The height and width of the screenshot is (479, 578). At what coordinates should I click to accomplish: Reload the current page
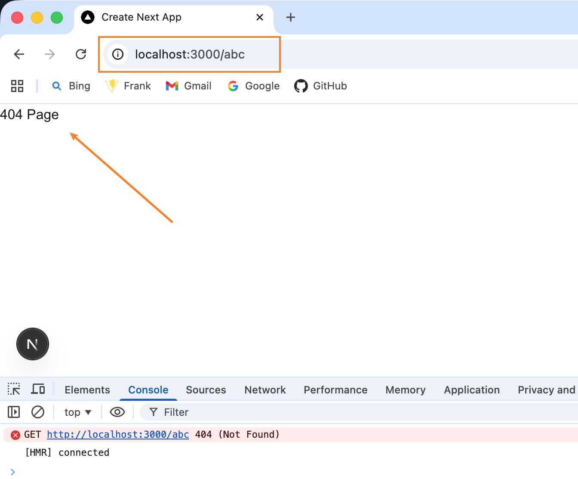(81, 54)
